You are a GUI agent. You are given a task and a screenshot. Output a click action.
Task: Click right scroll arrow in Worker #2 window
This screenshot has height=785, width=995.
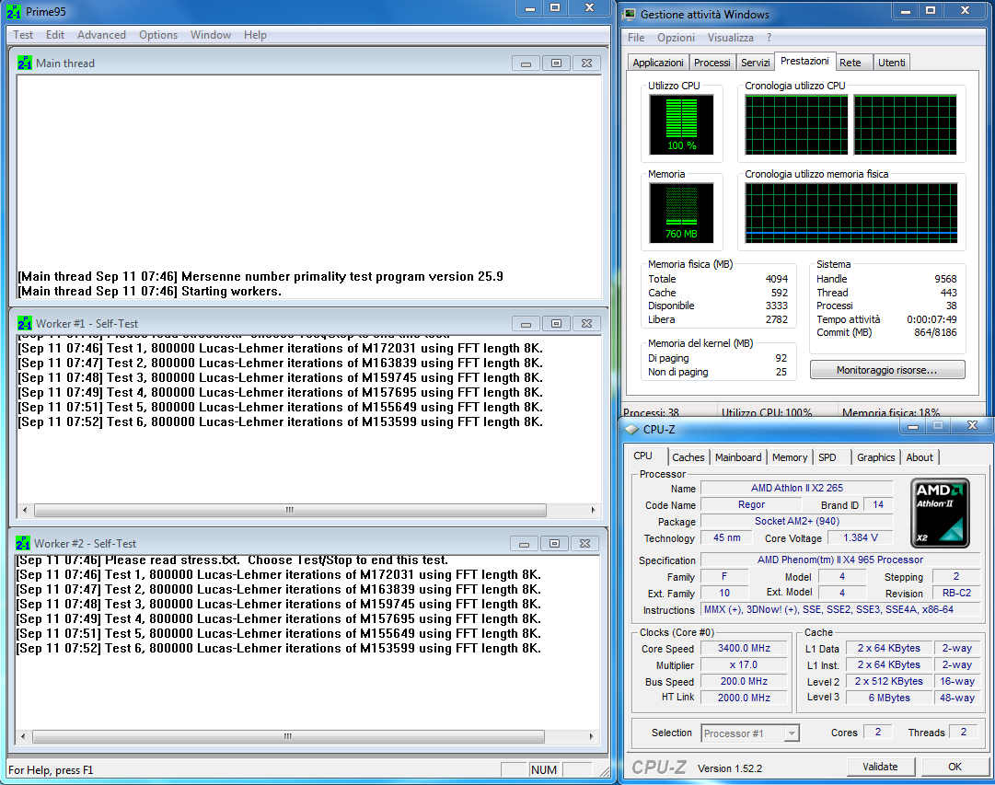(591, 737)
